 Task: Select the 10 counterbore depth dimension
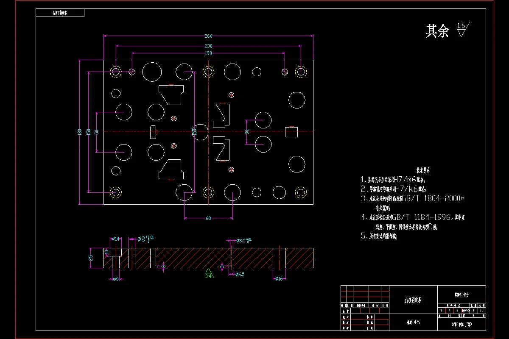click(x=107, y=253)
